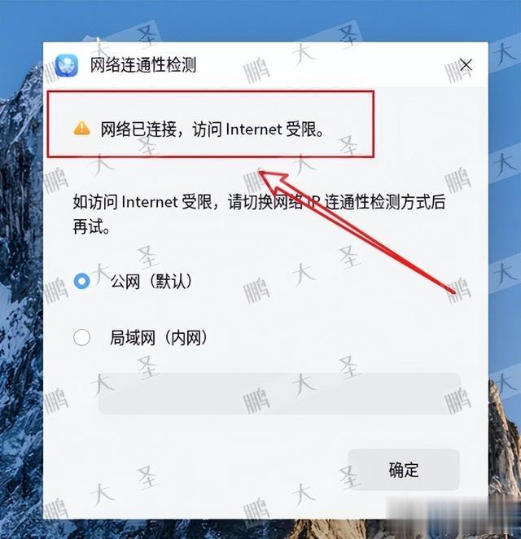
Task: Click the red arrow annotation head
Action: click(x=274, y=181)
